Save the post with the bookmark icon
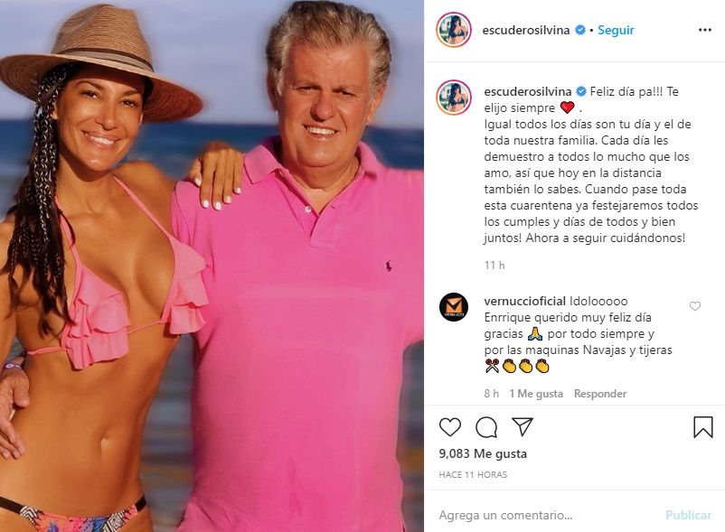The width and height of the screenshot is (725, 532). [702, 427]
